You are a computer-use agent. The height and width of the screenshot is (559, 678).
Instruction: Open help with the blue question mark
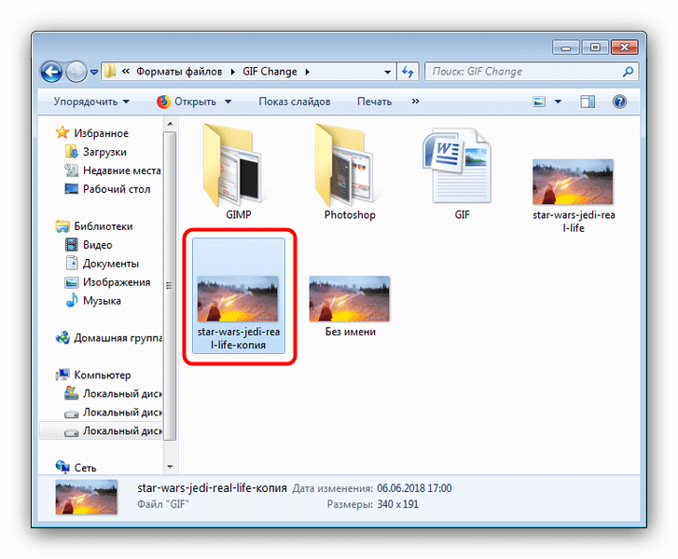tap(619, 102)
